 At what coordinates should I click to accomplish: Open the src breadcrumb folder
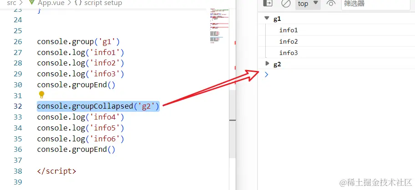(x=11, y=3)
